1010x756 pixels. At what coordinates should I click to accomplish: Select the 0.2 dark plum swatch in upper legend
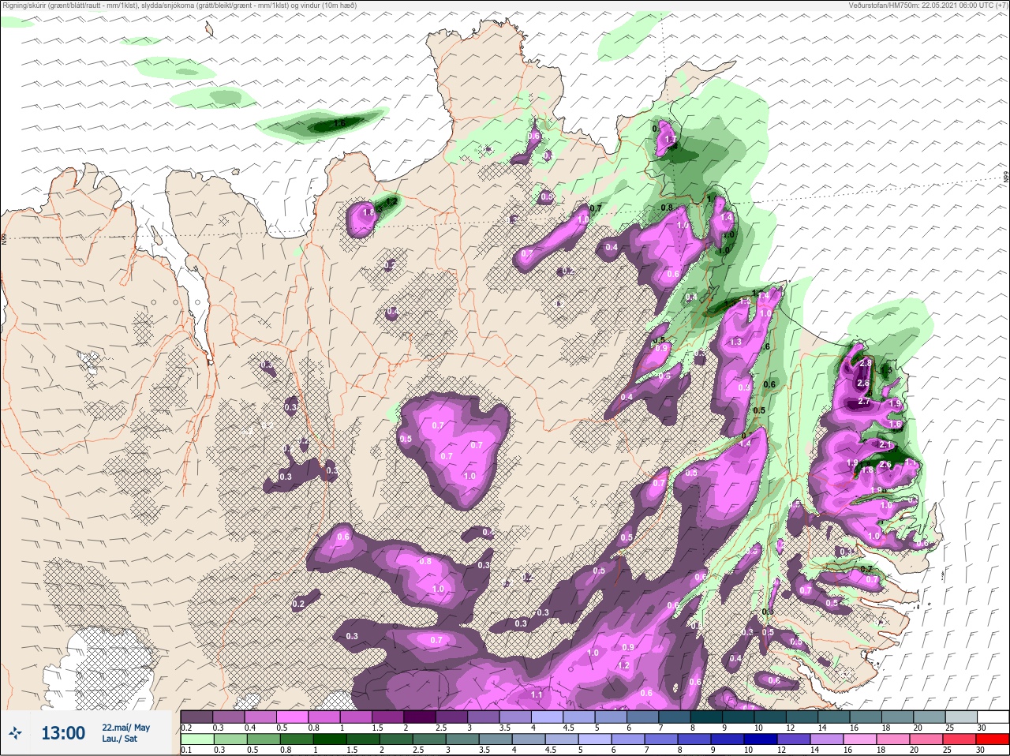(196, 717)
